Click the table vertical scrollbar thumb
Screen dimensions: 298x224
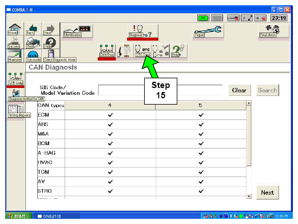(x=249, y=136)
